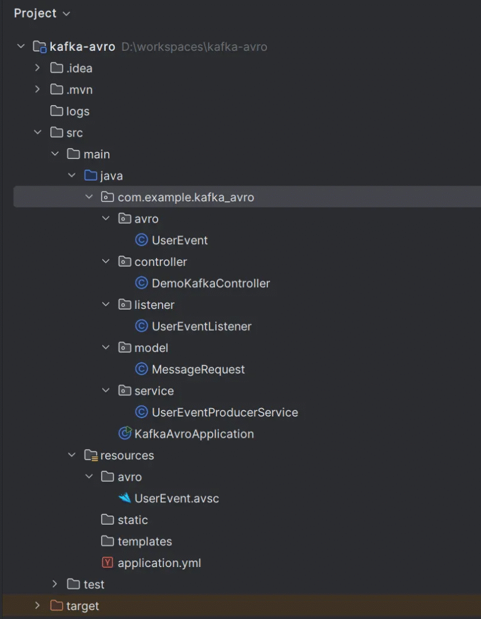Expand the .idea folder
The height and width of the screenshot is (619, 481).
[37, 68]
